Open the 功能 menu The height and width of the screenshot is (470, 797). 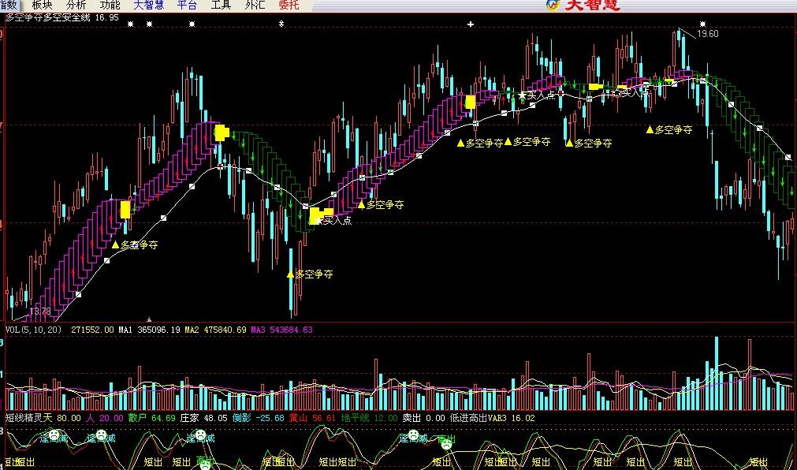(110, 5)
